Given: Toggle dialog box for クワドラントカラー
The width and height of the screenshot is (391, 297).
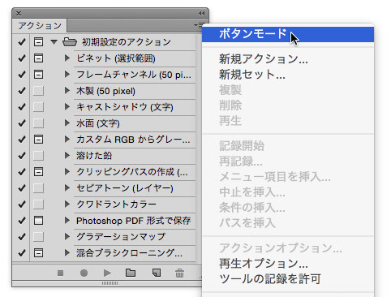Looking at the screenshot, I should coord(38,204).
